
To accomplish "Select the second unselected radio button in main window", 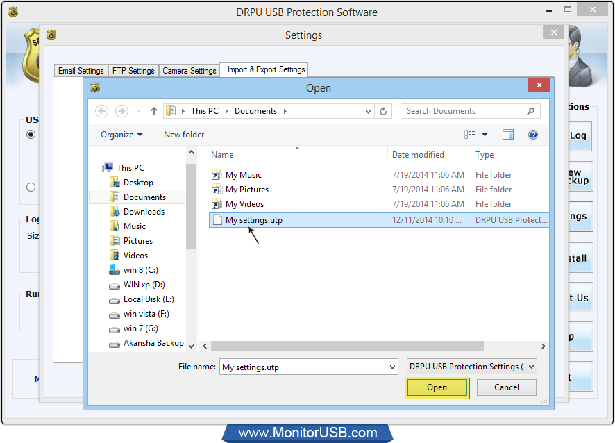I will (x=31, y=187).
